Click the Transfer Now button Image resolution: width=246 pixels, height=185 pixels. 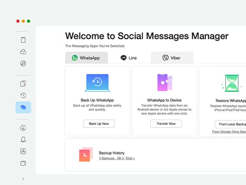pyautogui.click(x=166, y=124)
